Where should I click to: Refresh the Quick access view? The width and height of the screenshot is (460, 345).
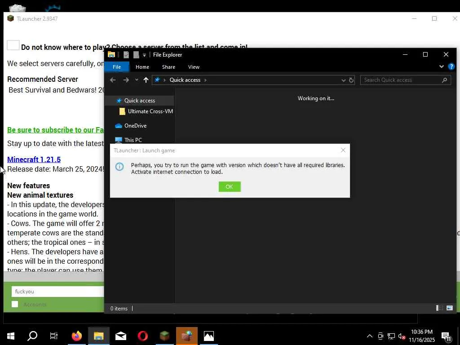click(351, 80)
